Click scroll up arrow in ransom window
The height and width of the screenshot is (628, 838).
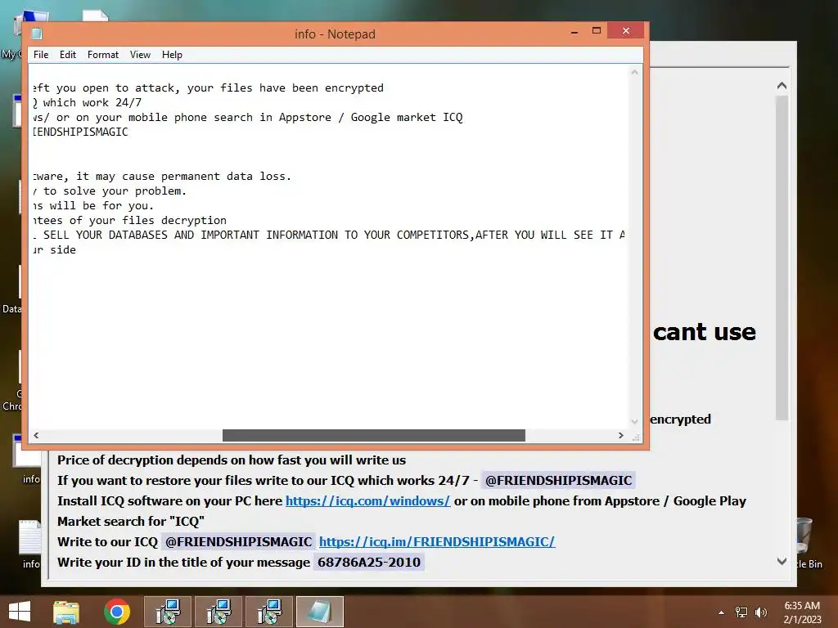click(x=782, y=85)
